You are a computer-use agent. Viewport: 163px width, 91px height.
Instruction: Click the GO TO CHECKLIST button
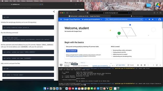point(72,51)
